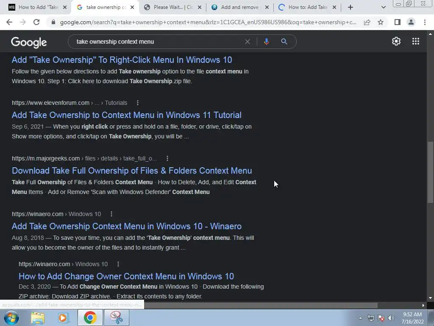Open Add Take Ownership To Right-Click Menu link

point(122,60)
